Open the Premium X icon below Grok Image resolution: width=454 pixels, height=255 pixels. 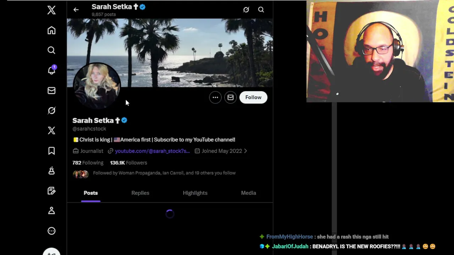pyautogui.click(x=51, y=131)
